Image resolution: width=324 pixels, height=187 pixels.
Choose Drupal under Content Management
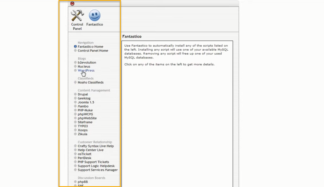coord(83,94)
